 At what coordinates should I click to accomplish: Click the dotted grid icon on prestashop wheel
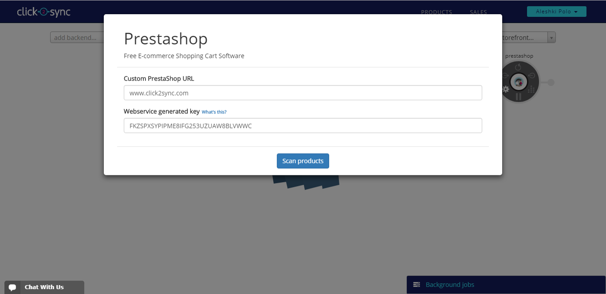click(x=531, y=89)
